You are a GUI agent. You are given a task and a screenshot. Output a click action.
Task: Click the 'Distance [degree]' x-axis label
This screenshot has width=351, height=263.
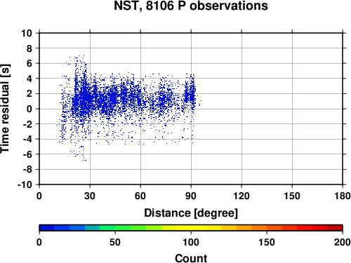pos(191,213)
